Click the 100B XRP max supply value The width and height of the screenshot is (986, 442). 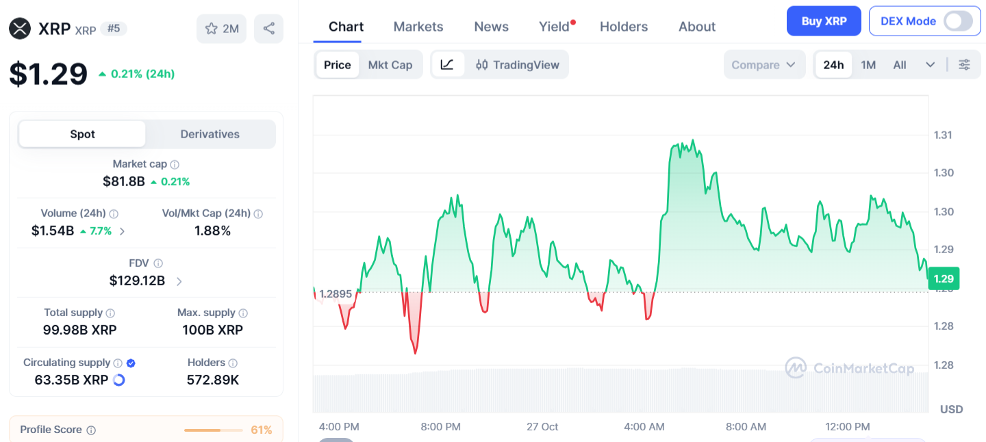[x=213, y=330]
